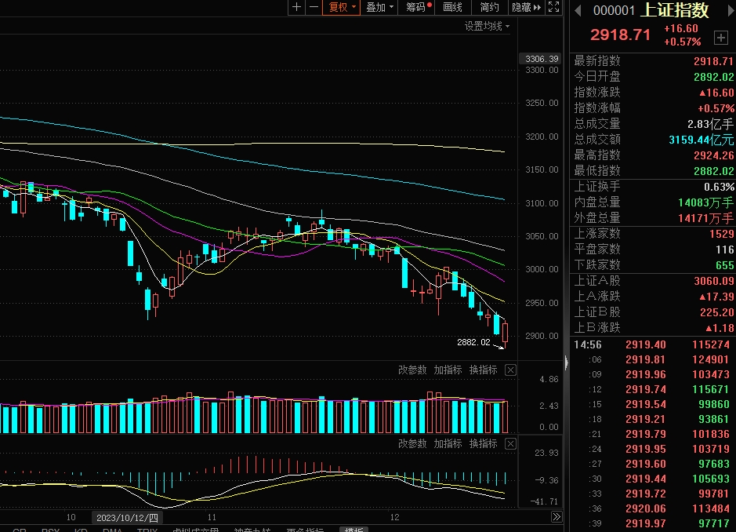Close the MACD indicator sub-panel

(x=510, y=443)
